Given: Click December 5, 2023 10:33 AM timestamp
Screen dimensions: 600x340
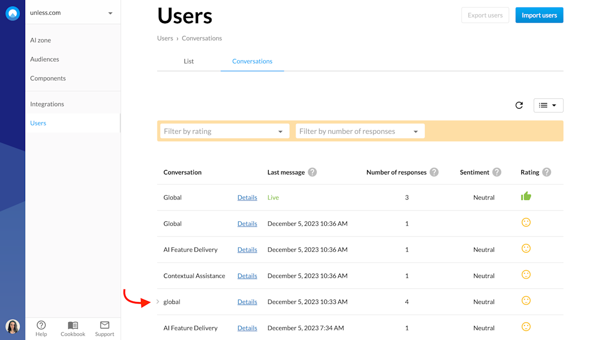Looking at the screenshot, I should click(x=307, y=301).
